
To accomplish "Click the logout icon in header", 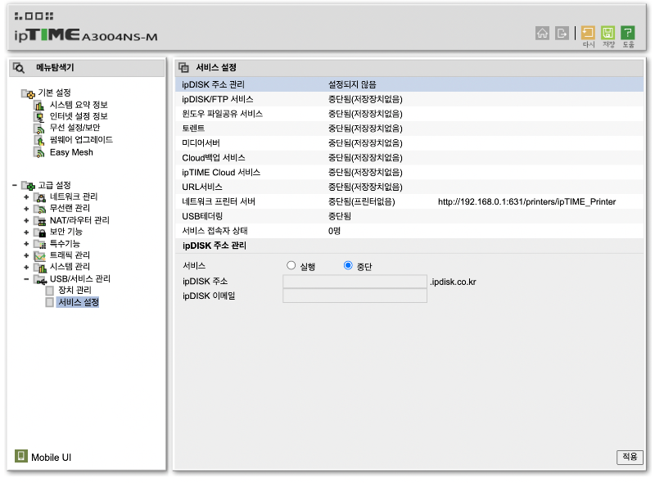I will coord(562,33).
